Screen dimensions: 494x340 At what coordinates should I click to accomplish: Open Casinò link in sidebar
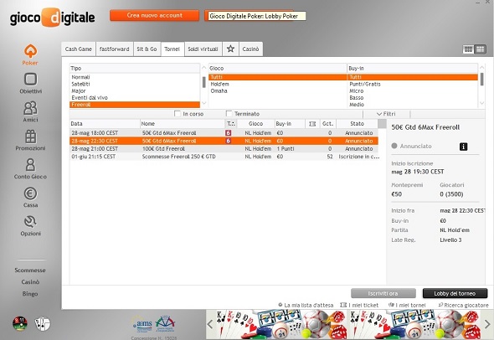point(30,282)
